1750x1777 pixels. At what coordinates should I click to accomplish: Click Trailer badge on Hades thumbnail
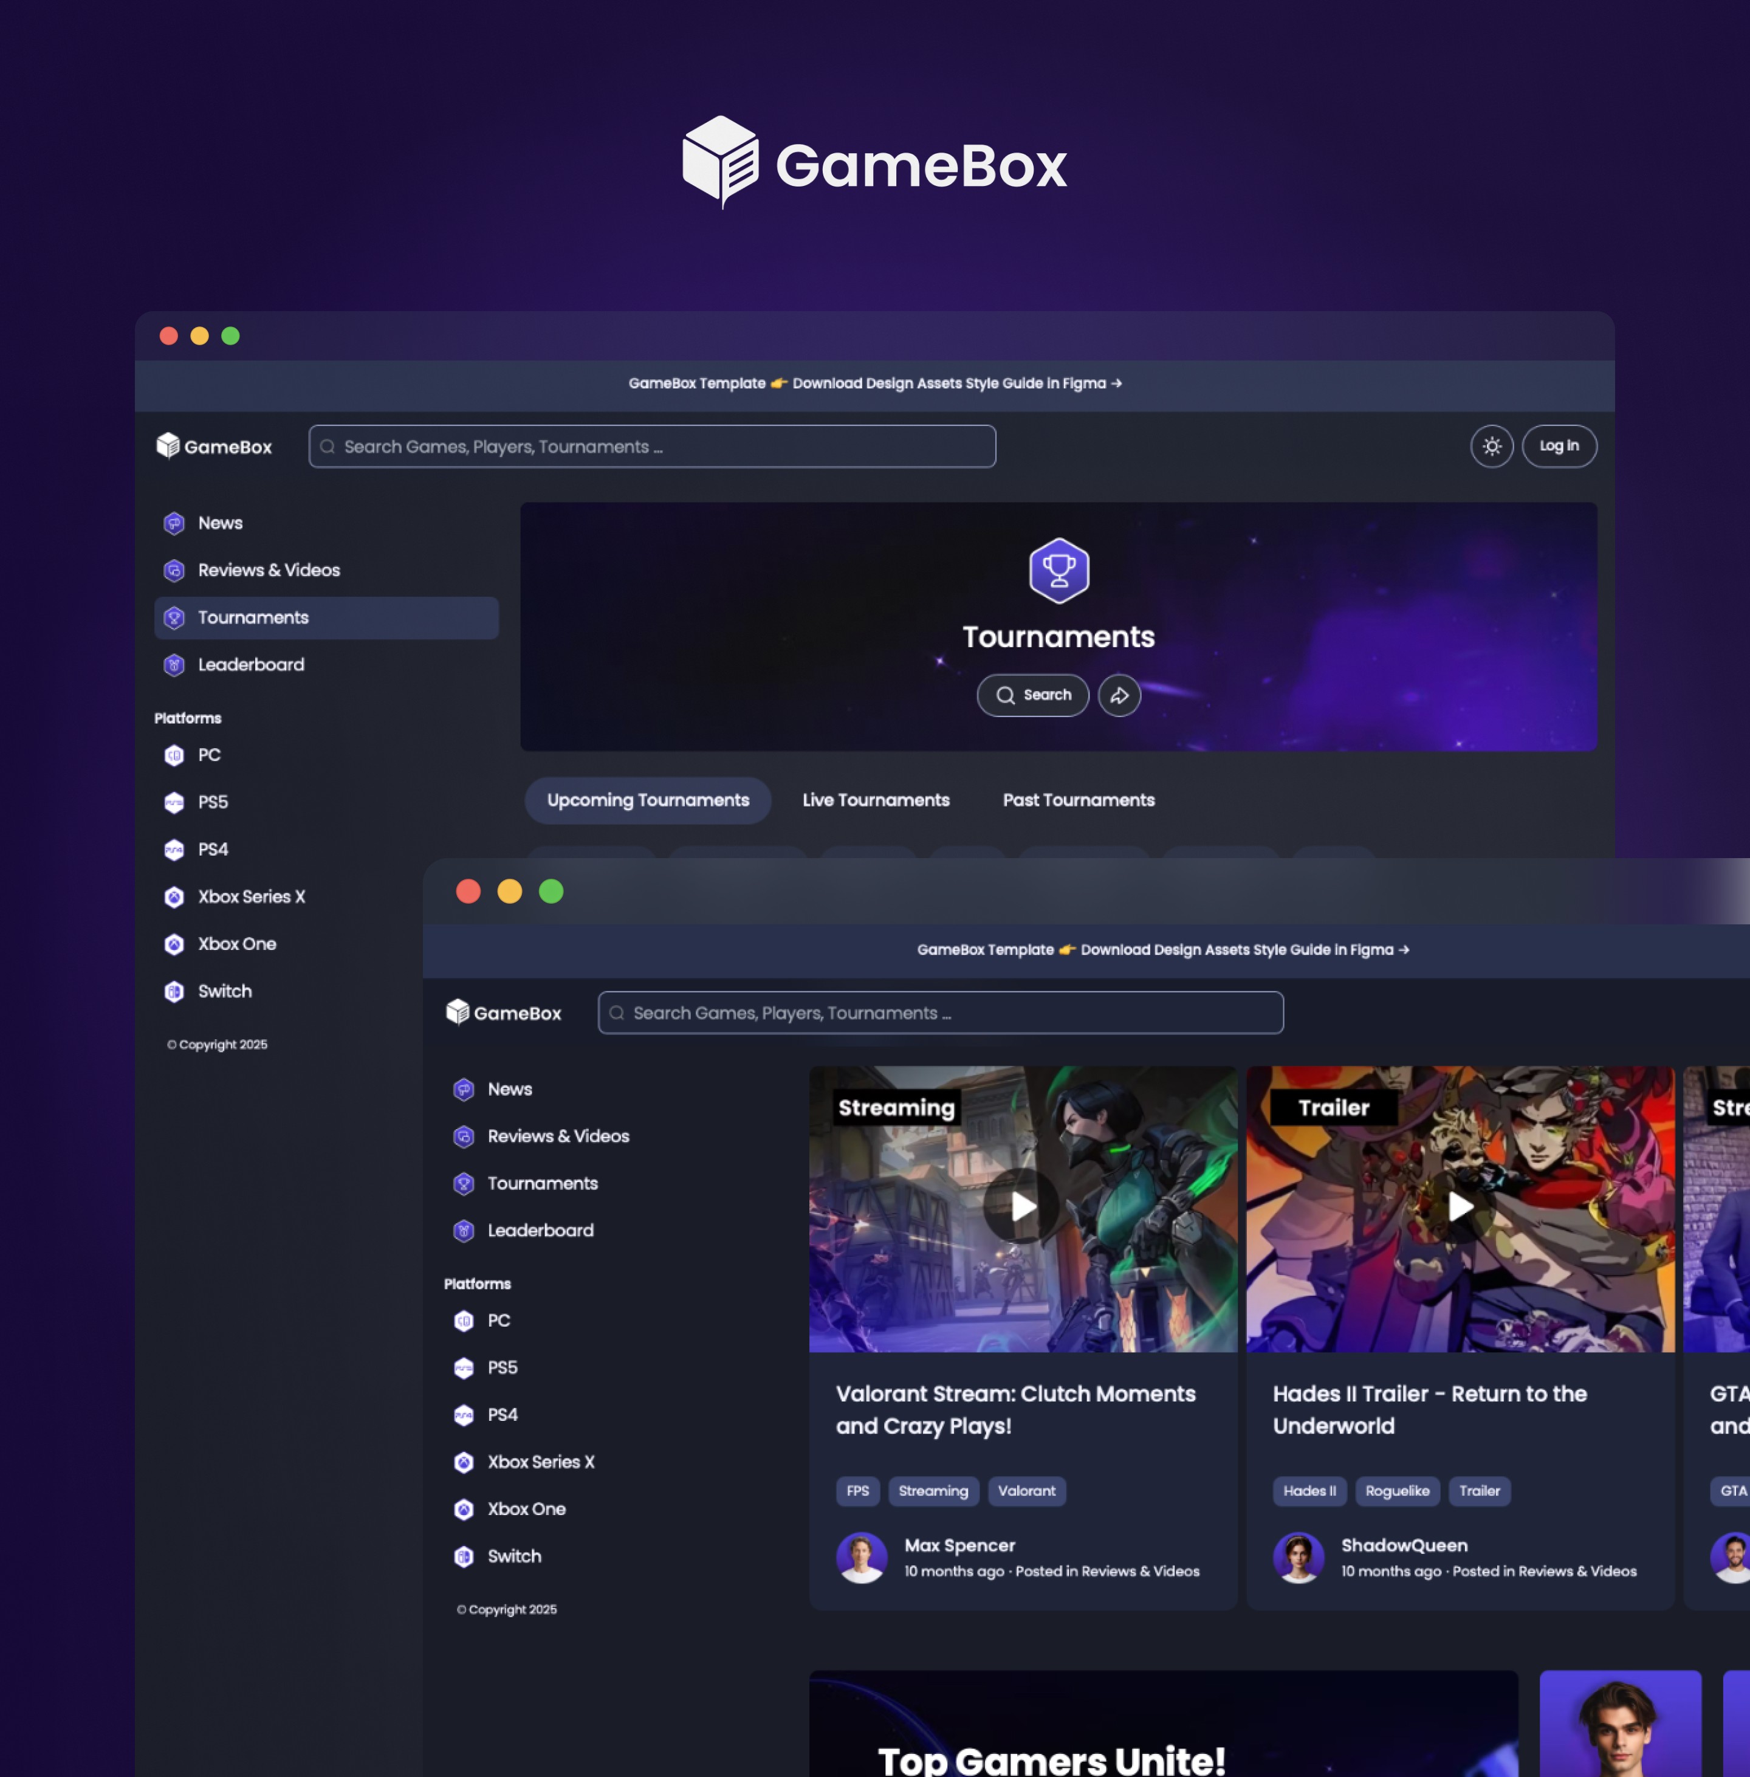1334,1108
